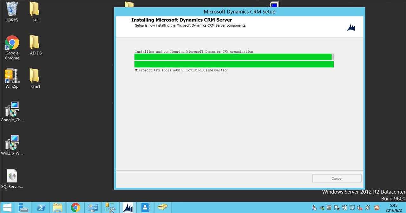Select the Recycle Bin desktop icon
Screen dimensions: 406x213
(x=12, y=12)
